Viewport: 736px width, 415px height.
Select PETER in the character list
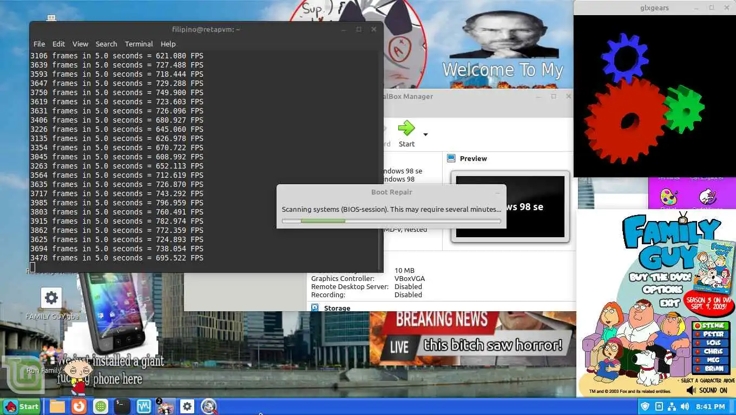(712, 334)
